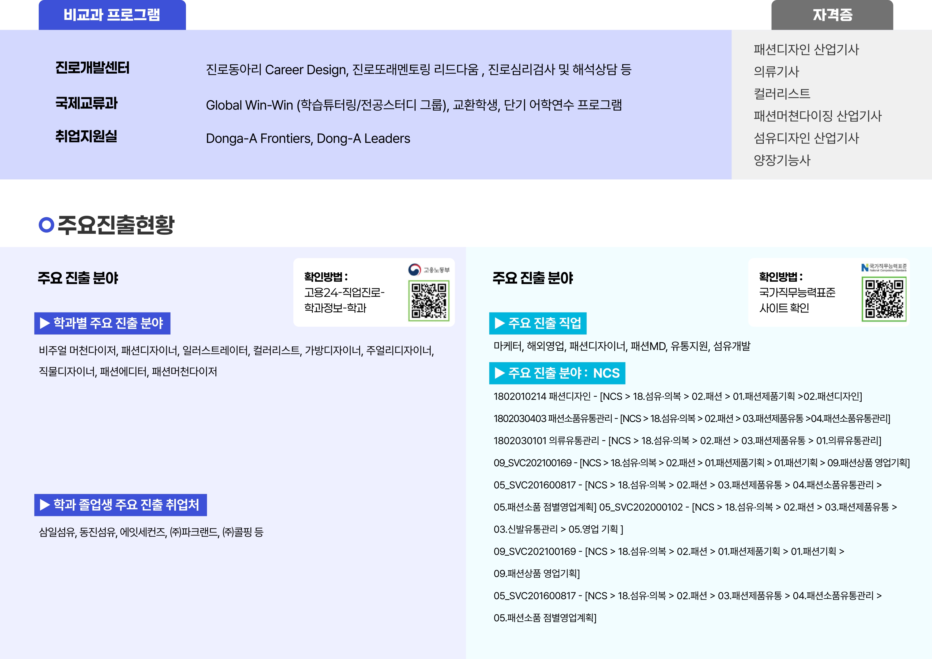The height and width of the screenshot is (659, 932).
Task: Click the 컬러리스트 certificate item
Action: coord(782,94)
